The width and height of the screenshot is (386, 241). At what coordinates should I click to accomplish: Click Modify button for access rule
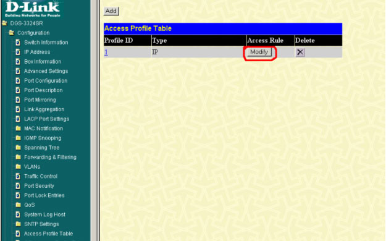259,52
